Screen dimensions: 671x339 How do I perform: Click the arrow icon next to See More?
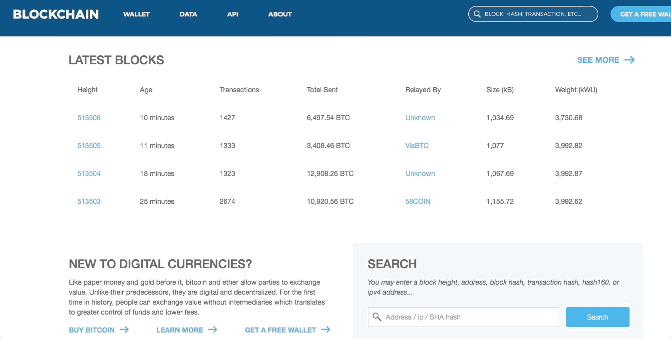coord(630,60)
